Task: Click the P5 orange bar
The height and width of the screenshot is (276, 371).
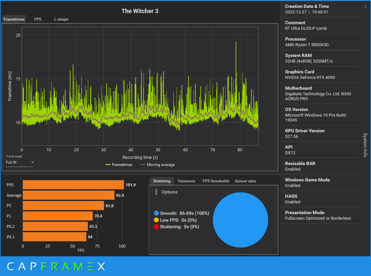Action: tap(63, 206)
